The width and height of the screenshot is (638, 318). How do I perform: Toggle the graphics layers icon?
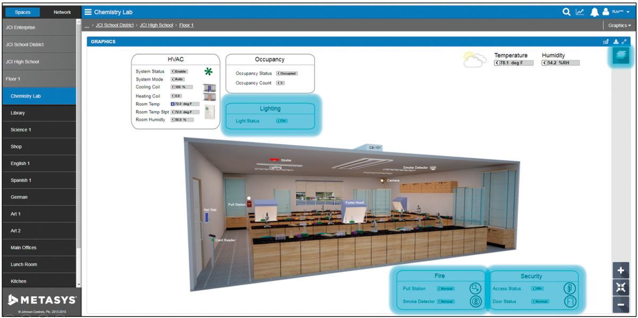(x=620, y=55)
